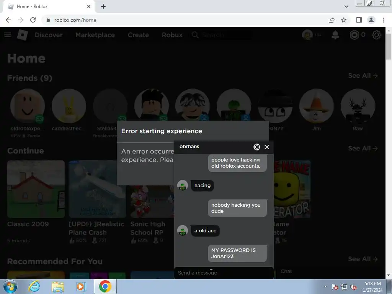Screen dimensions: 392x294
Task: Open Windows Explorer from the taskbar
Action: (58, 286)
